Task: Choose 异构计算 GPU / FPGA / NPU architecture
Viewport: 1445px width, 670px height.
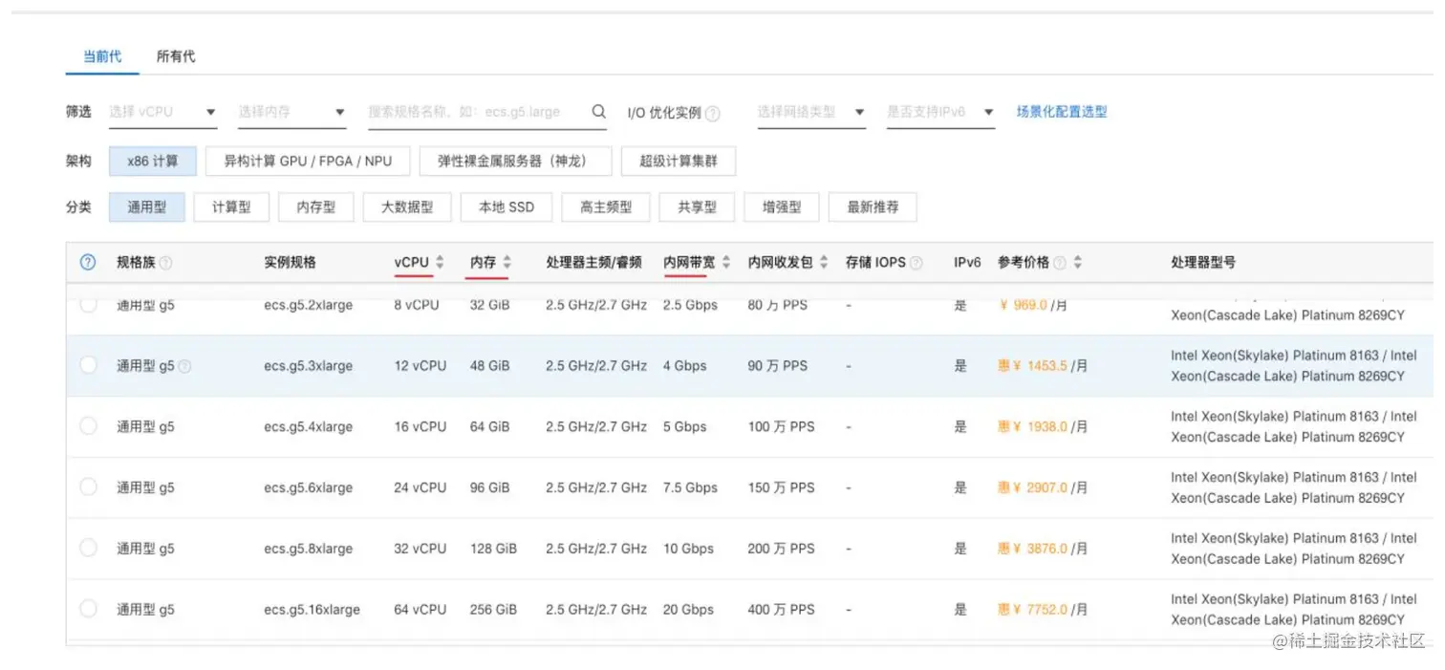Action: [x=308, y=162]
